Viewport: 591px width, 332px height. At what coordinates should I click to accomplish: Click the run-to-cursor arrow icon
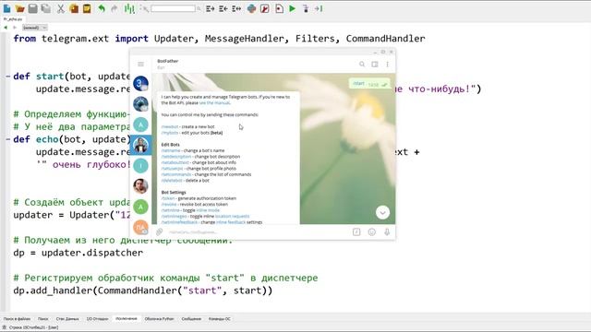click(x=319, y=8)
